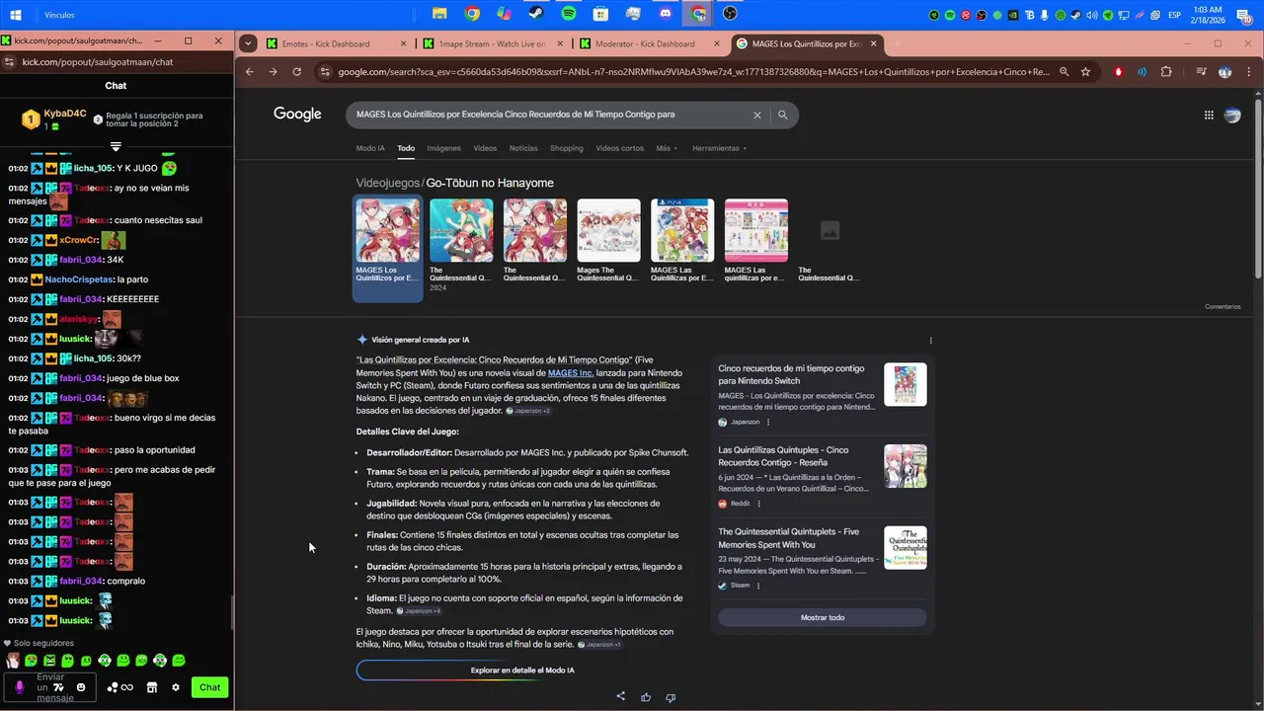
Task: Open AI overview three-dot menu
Action: click(930, 341)
